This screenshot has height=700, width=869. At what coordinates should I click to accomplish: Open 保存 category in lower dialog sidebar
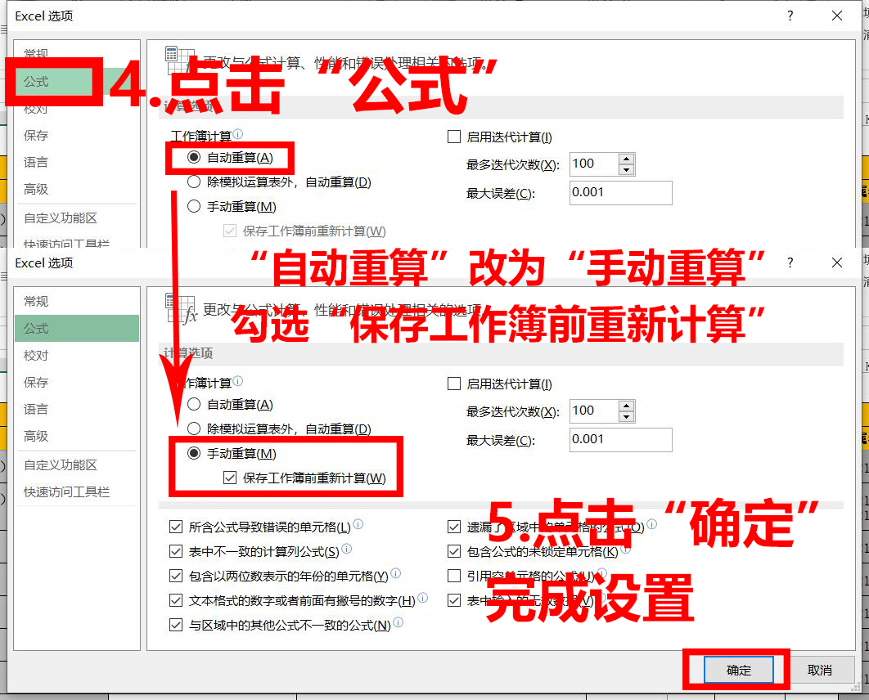click(x=76, y=382)
